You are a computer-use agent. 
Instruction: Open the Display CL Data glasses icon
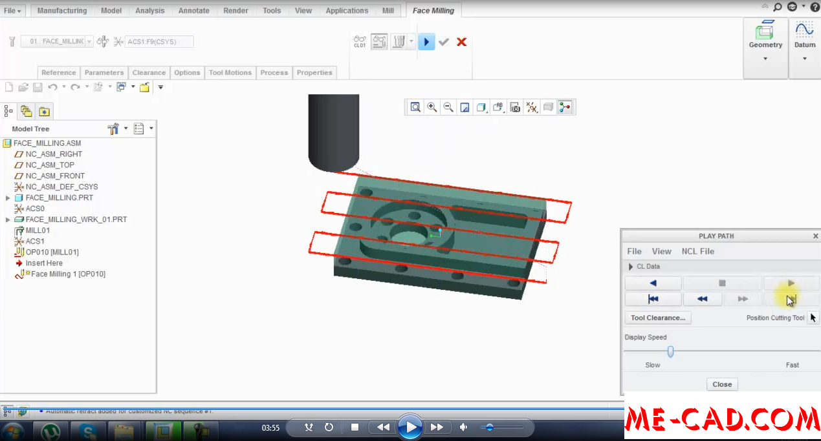(x=360, y=41)
